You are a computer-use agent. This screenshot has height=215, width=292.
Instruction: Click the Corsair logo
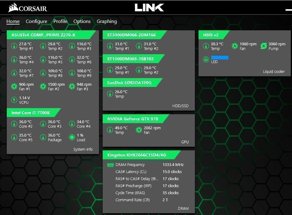click(x=28, y=8)
